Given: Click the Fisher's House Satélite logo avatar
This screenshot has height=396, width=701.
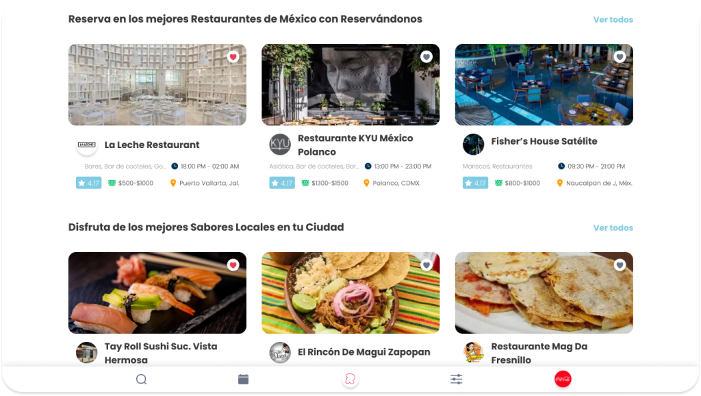Looking at the screenshot, I should (x=474, y=145).
